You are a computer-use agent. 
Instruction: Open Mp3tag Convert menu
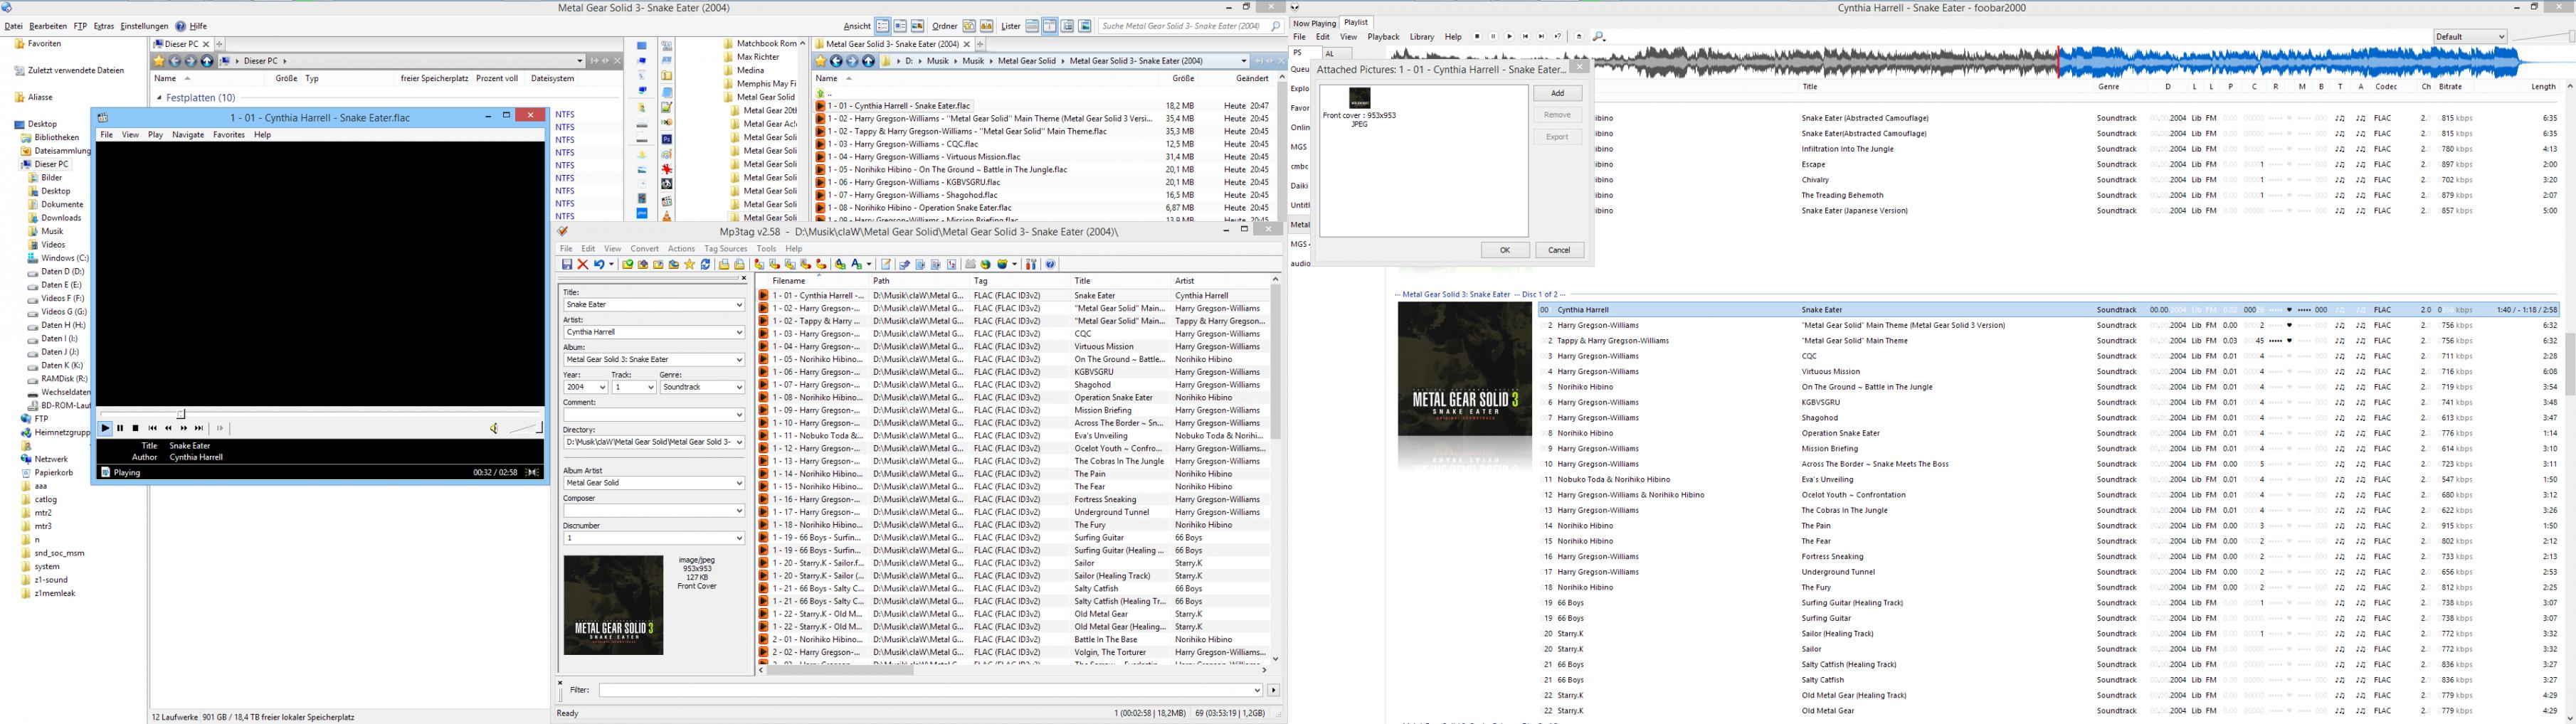click(644, 249)
